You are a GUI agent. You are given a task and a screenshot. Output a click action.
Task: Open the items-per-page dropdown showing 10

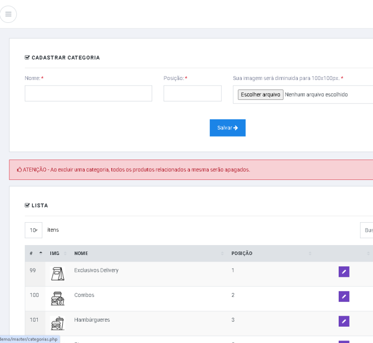click(x=33, y=230)
